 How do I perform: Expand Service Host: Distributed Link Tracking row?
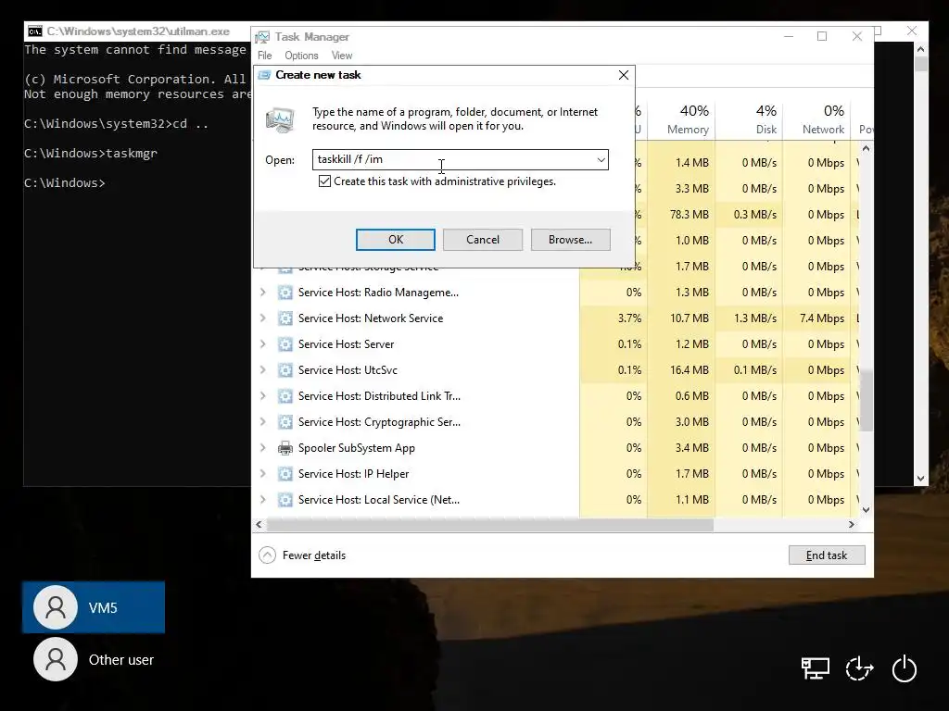tap(262, 396)
